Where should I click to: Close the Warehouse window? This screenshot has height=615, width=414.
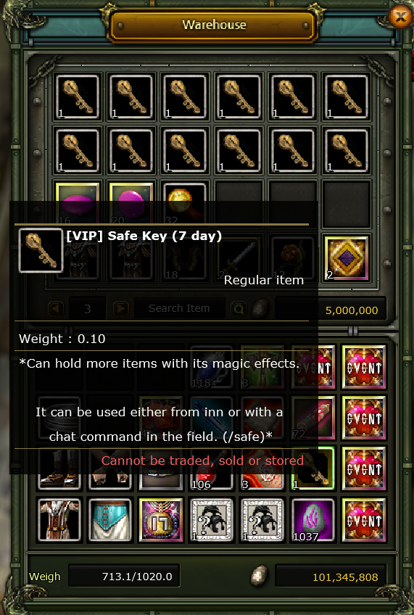pos(400,17)
